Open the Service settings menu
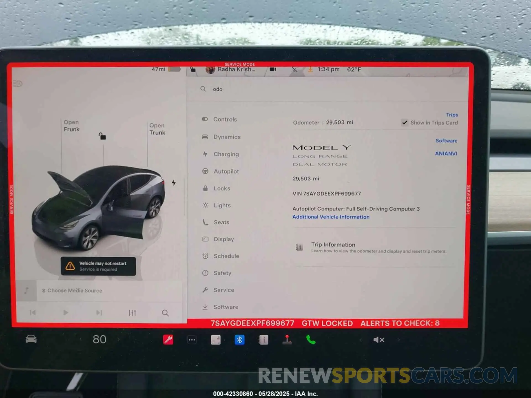The height and width of the screenshot is (398, 531). tap(218, 290)
